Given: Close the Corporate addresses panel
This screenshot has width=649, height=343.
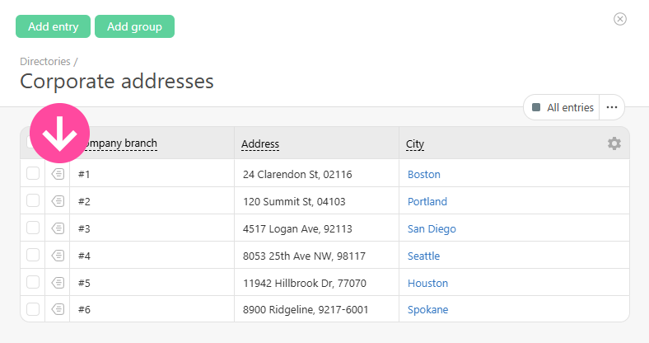Looking at the screenshot, I should [x=620, y=19].
